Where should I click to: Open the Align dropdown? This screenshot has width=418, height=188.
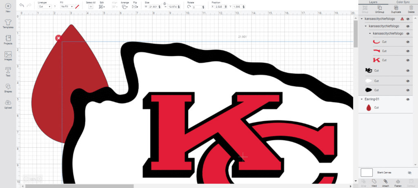coord(115,7)
